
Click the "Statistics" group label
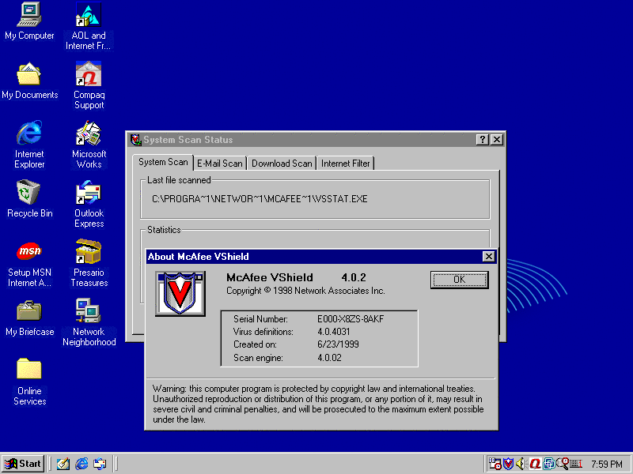pos(164,230)
